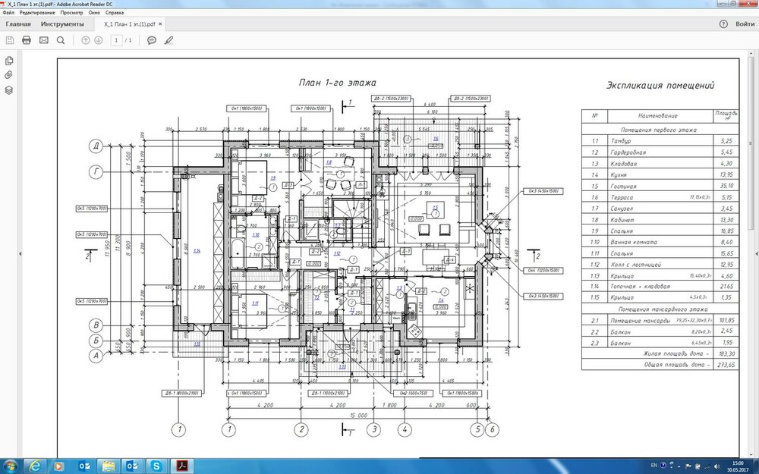
Task: Open the Send by email icon
Action: (44, 40)
